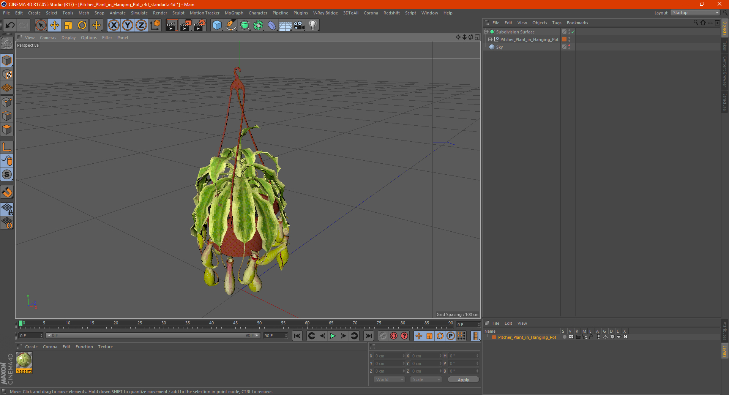Screen dimensions: 729x395
Task: Add a Cube primitive object
Action: click(x=217, y=25)
